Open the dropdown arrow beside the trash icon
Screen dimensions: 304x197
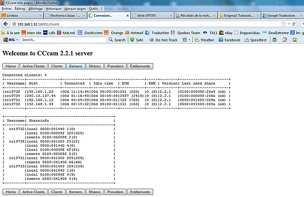click(x=188, y=40)
